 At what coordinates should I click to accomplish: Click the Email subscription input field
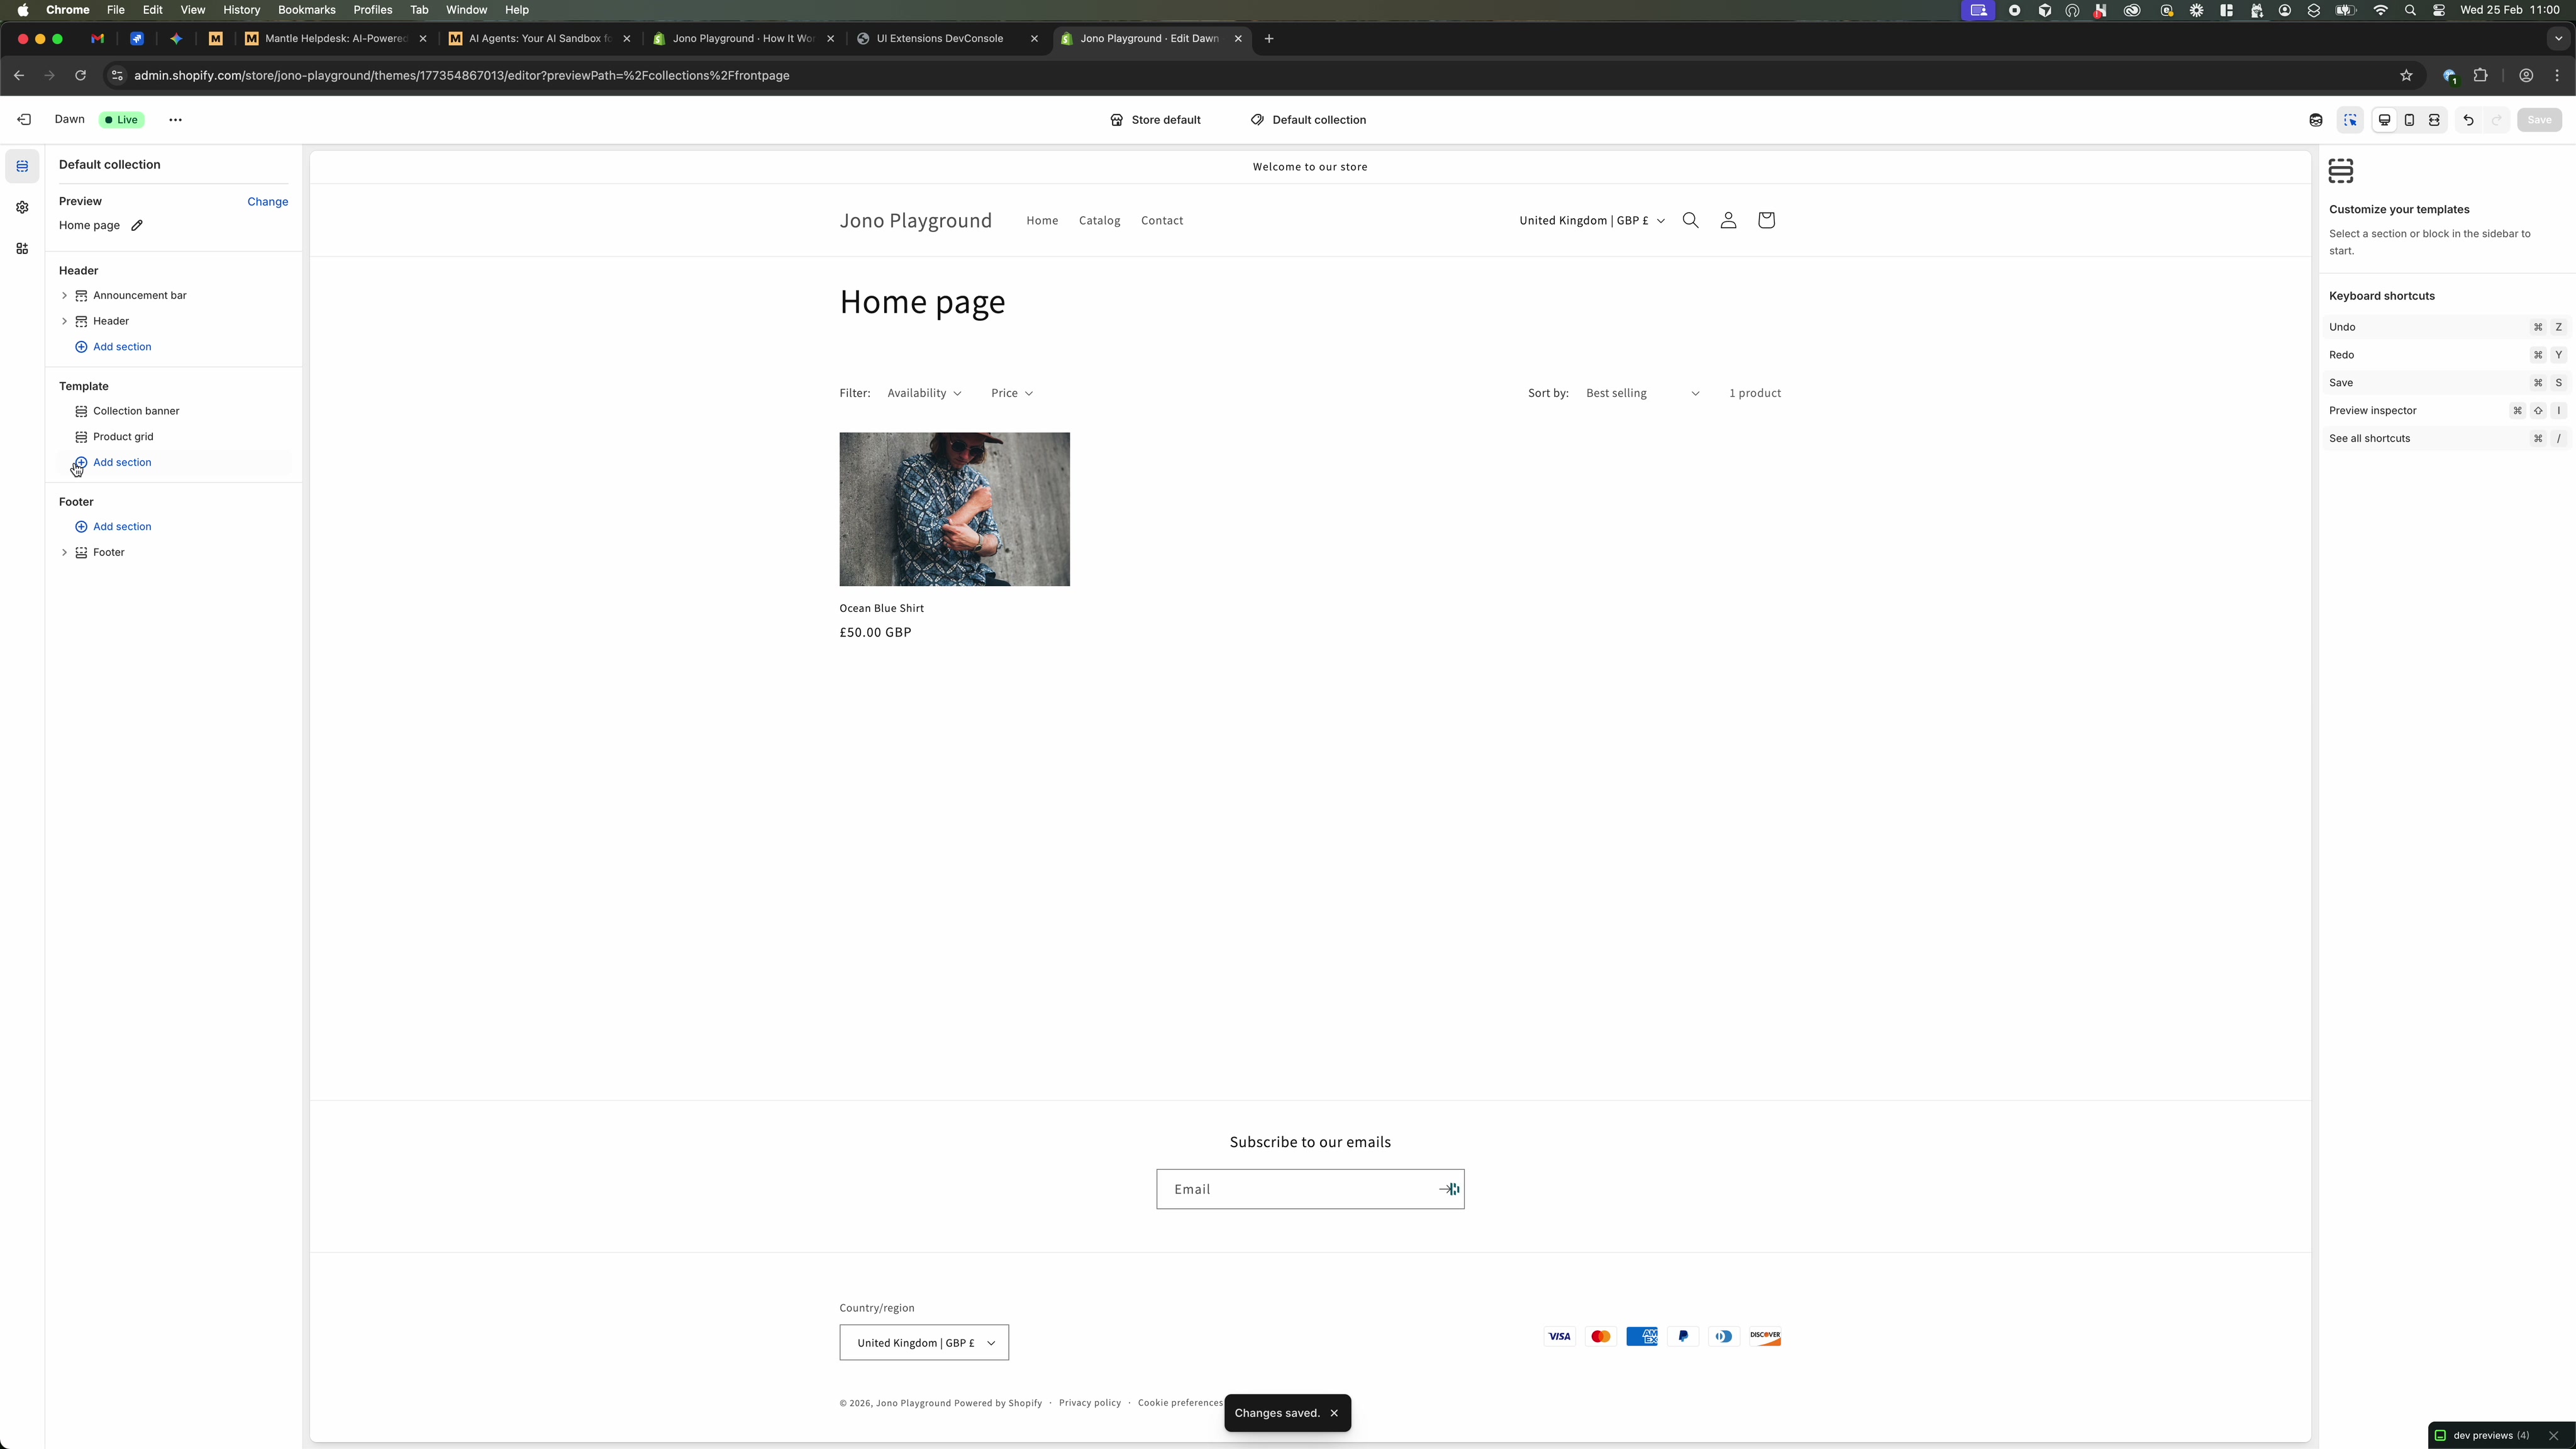point(1290,1189)
